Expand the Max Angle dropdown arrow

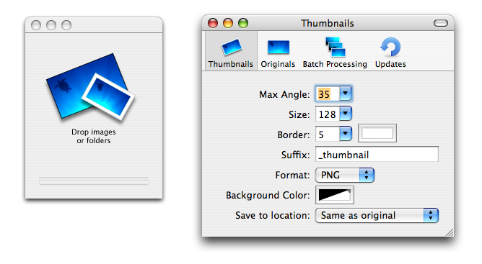[346, 94]
